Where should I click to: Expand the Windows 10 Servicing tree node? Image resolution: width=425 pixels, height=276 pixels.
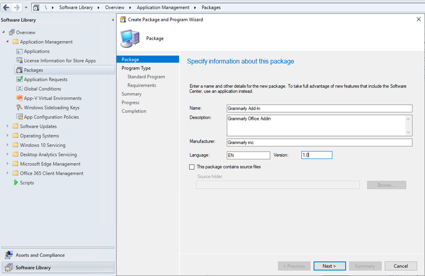pos(7,145)
